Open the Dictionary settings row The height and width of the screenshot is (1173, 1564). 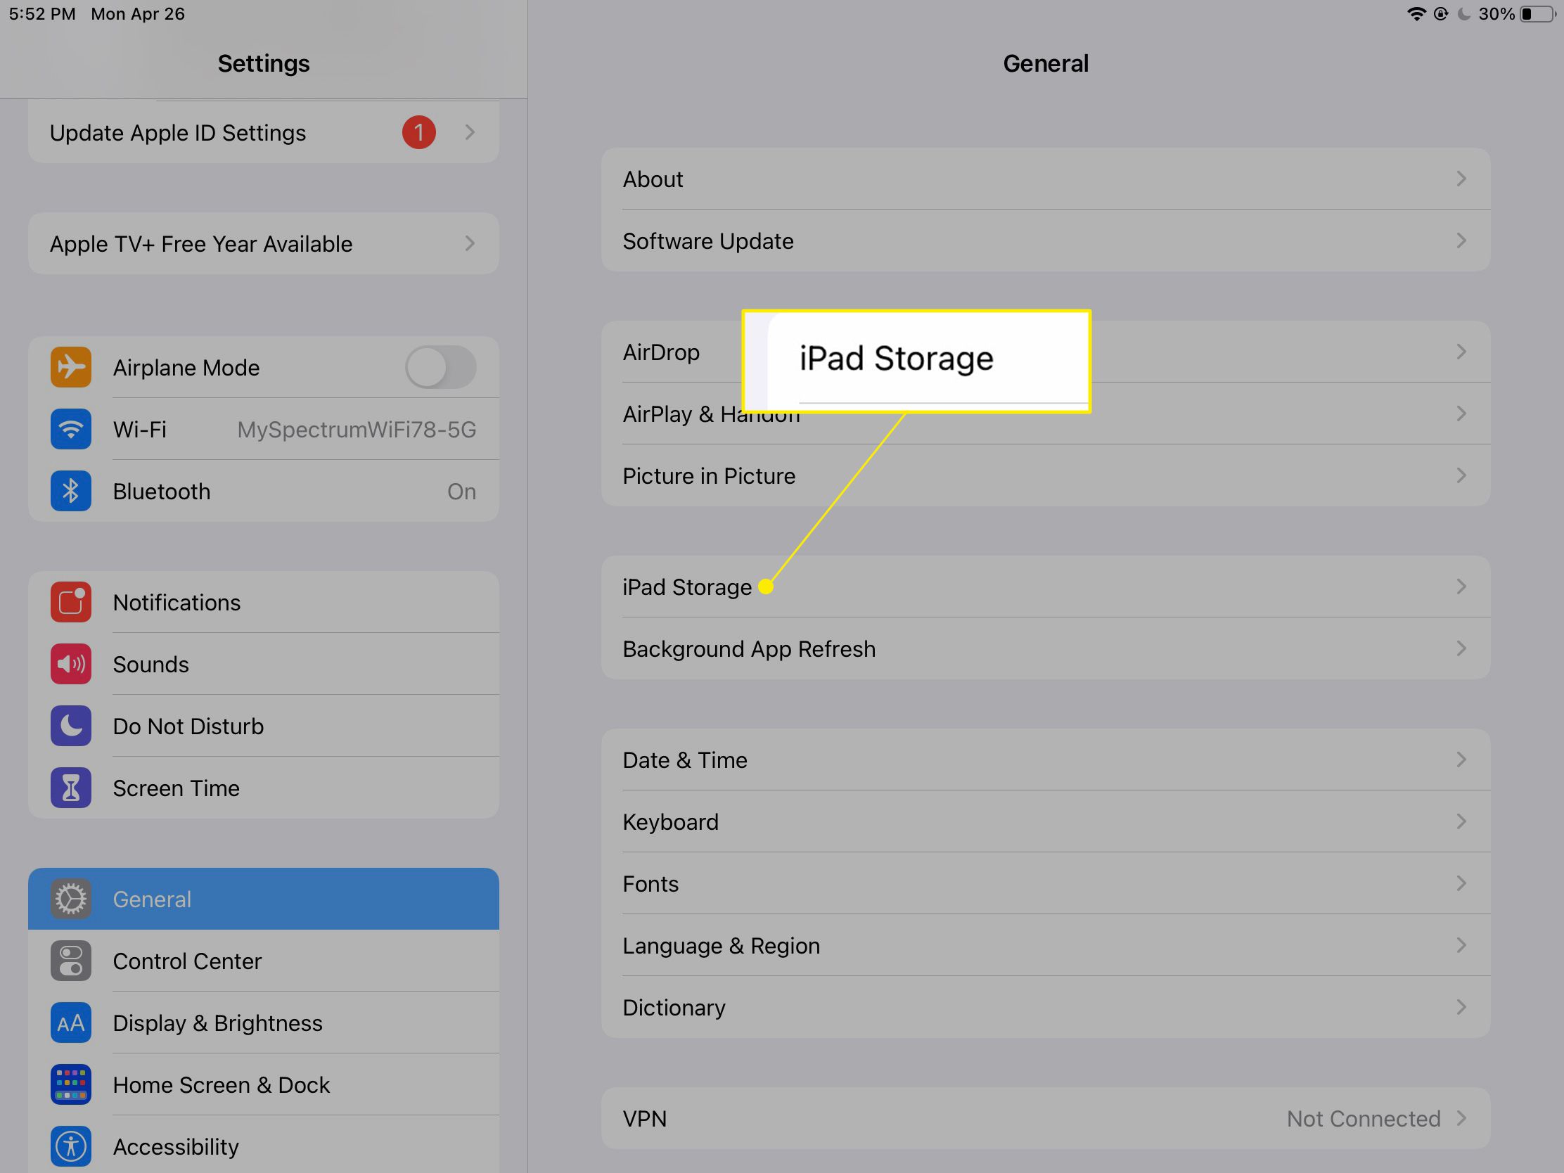1046,1008
